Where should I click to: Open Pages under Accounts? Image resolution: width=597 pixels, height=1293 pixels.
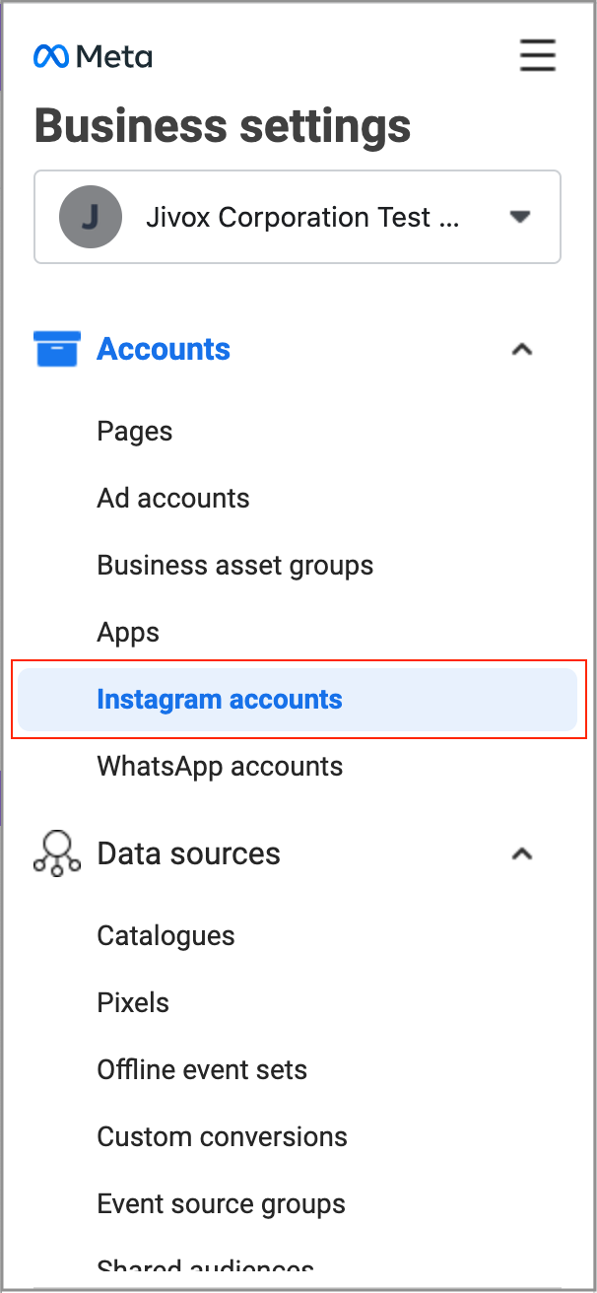click(135, 432)
